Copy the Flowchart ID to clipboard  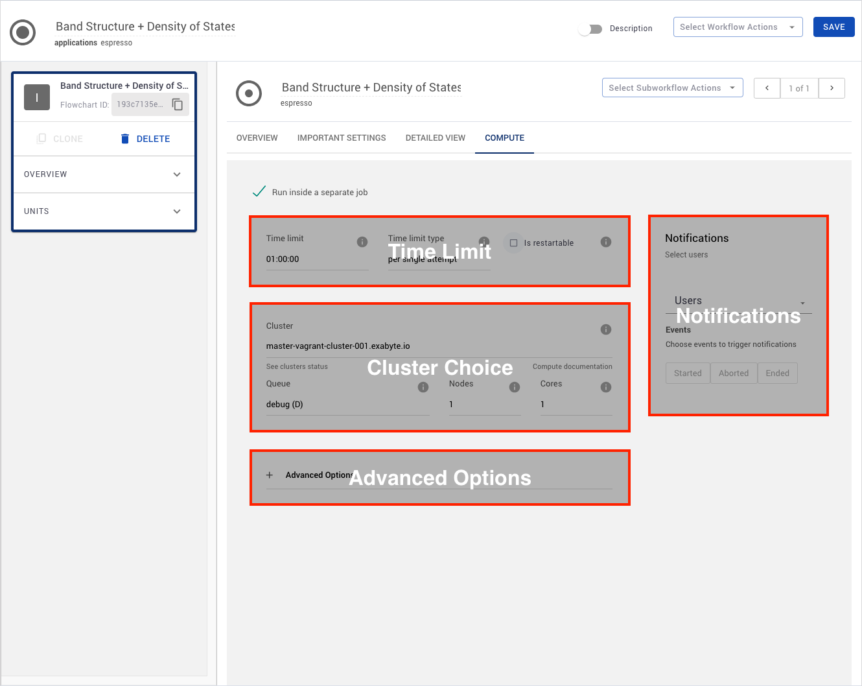[177, 104]
